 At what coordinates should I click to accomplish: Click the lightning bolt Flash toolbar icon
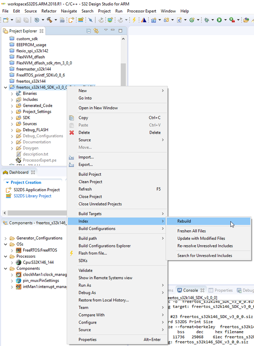point(134,20)
